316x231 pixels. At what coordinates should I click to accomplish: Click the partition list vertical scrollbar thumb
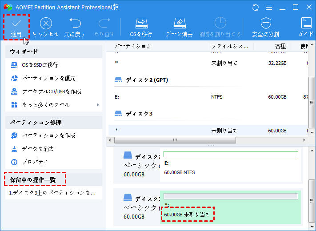312,102
